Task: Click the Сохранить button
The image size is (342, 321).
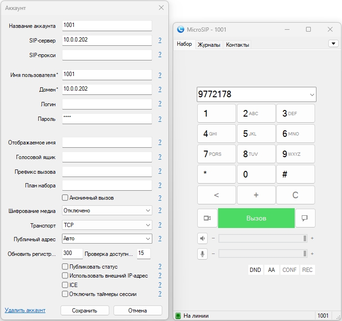Action: click(x=85, y=311)
